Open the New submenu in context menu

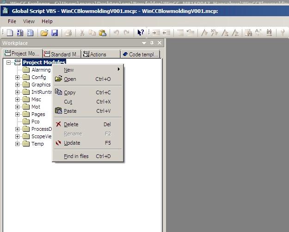coord(88,70)
